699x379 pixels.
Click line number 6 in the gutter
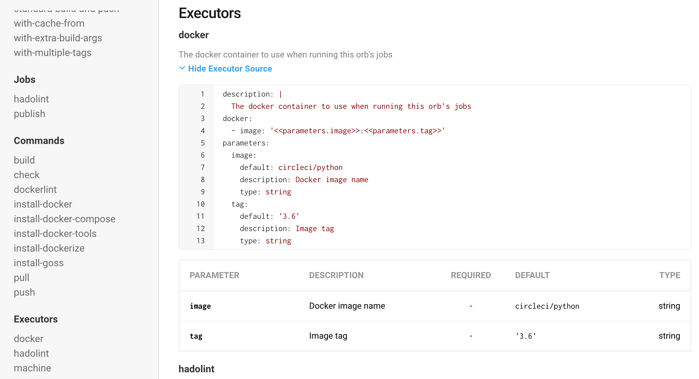(x=203, y=155)
